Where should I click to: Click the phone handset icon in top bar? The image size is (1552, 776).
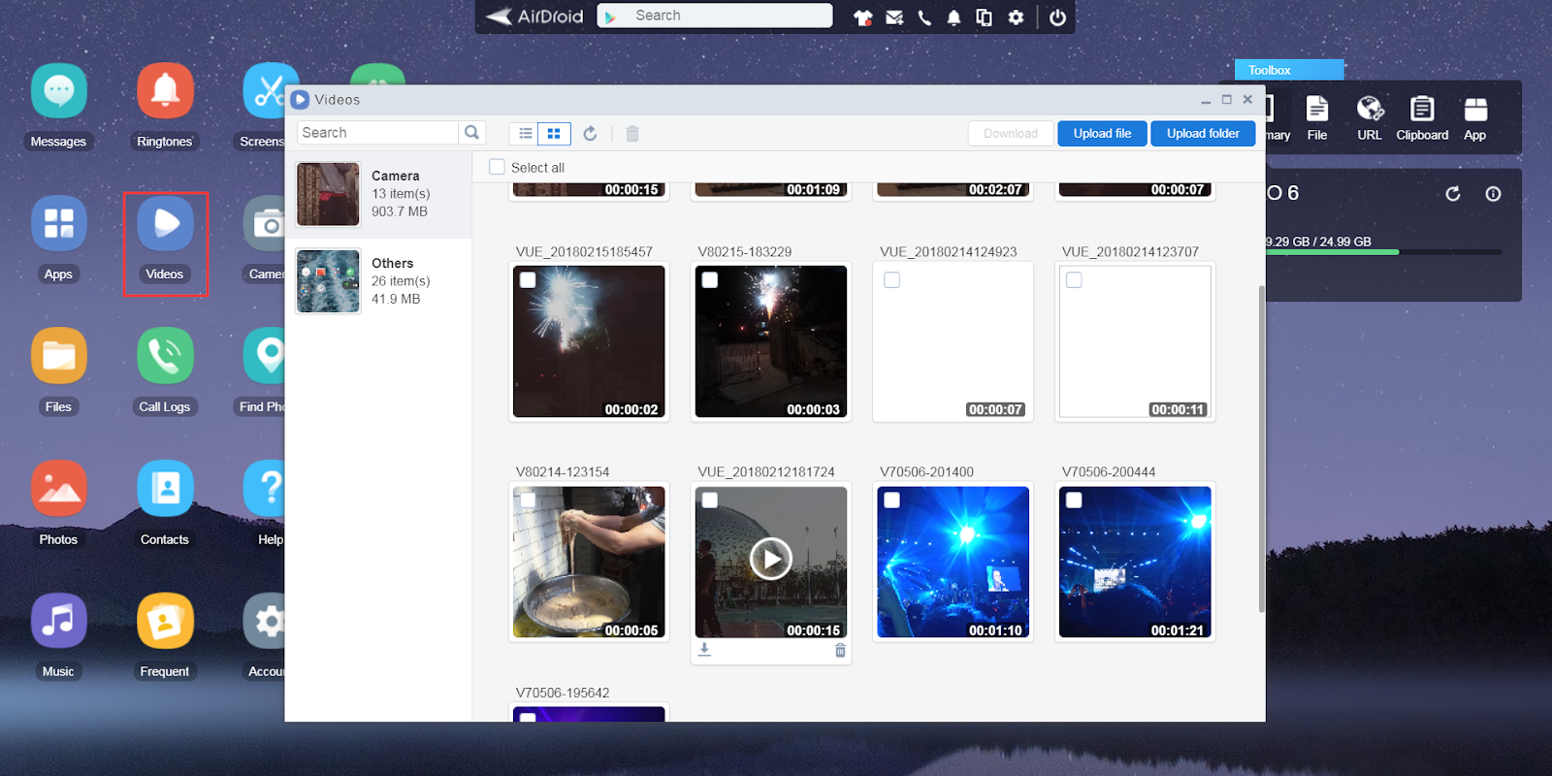(924, 17)
